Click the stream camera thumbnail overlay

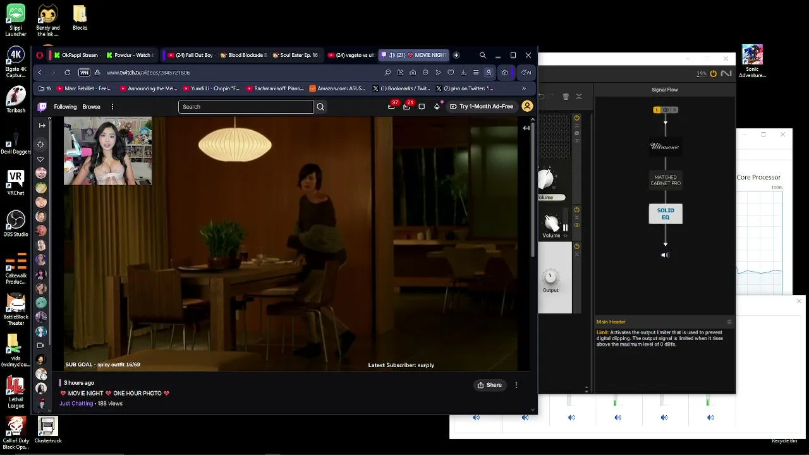[107, 151]
